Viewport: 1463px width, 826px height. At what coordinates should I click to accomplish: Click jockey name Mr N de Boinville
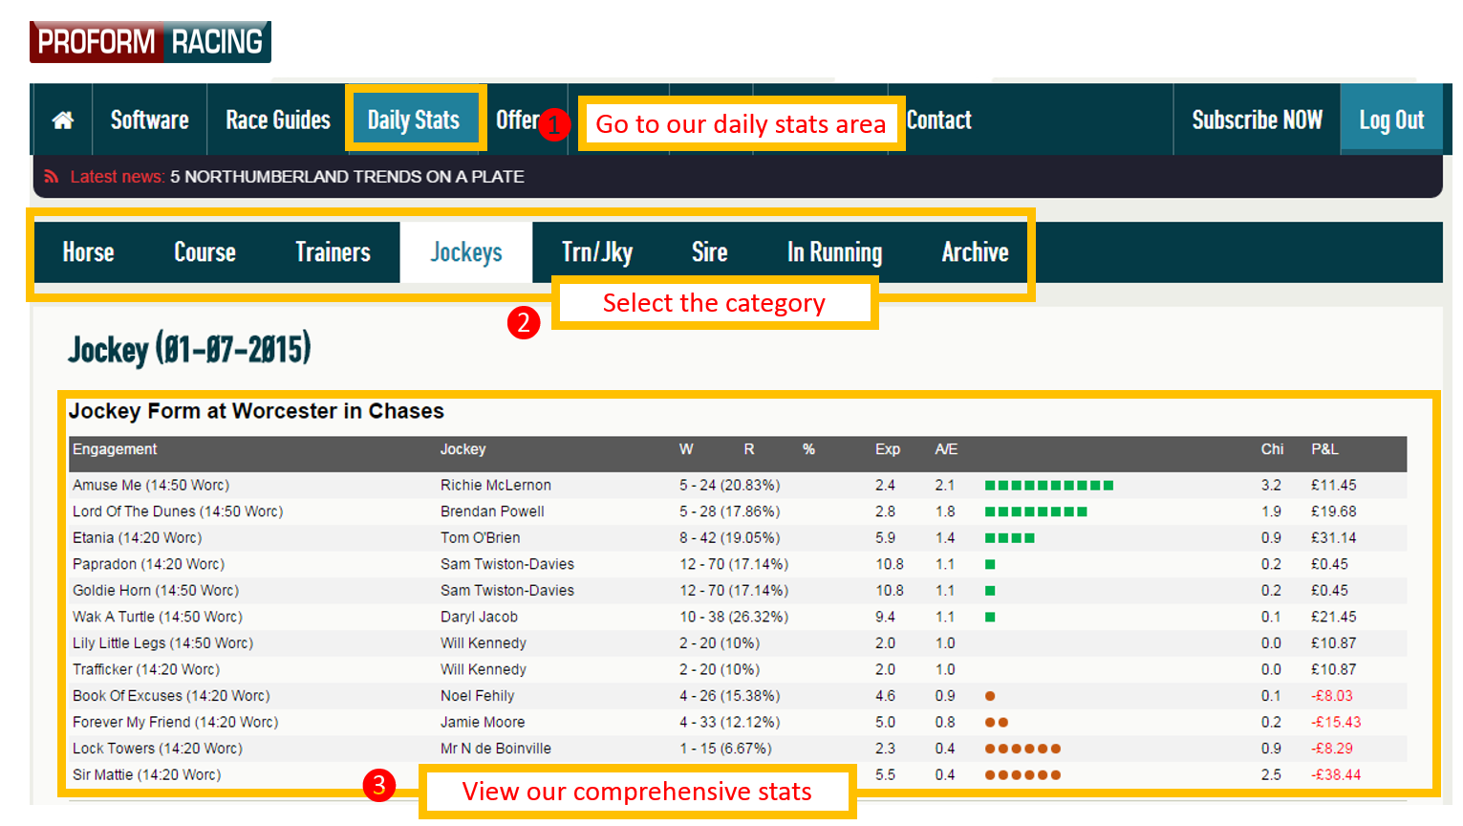coord(495,749)
